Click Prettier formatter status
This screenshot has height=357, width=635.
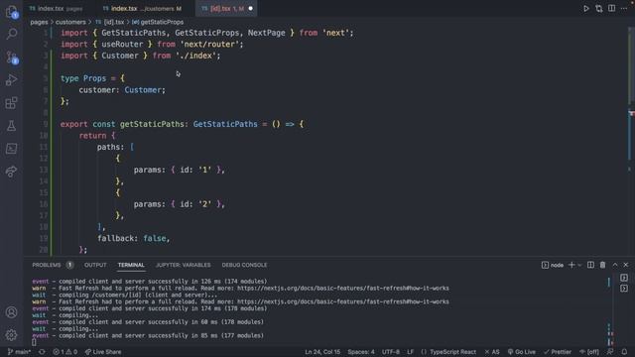click(558, 352)
